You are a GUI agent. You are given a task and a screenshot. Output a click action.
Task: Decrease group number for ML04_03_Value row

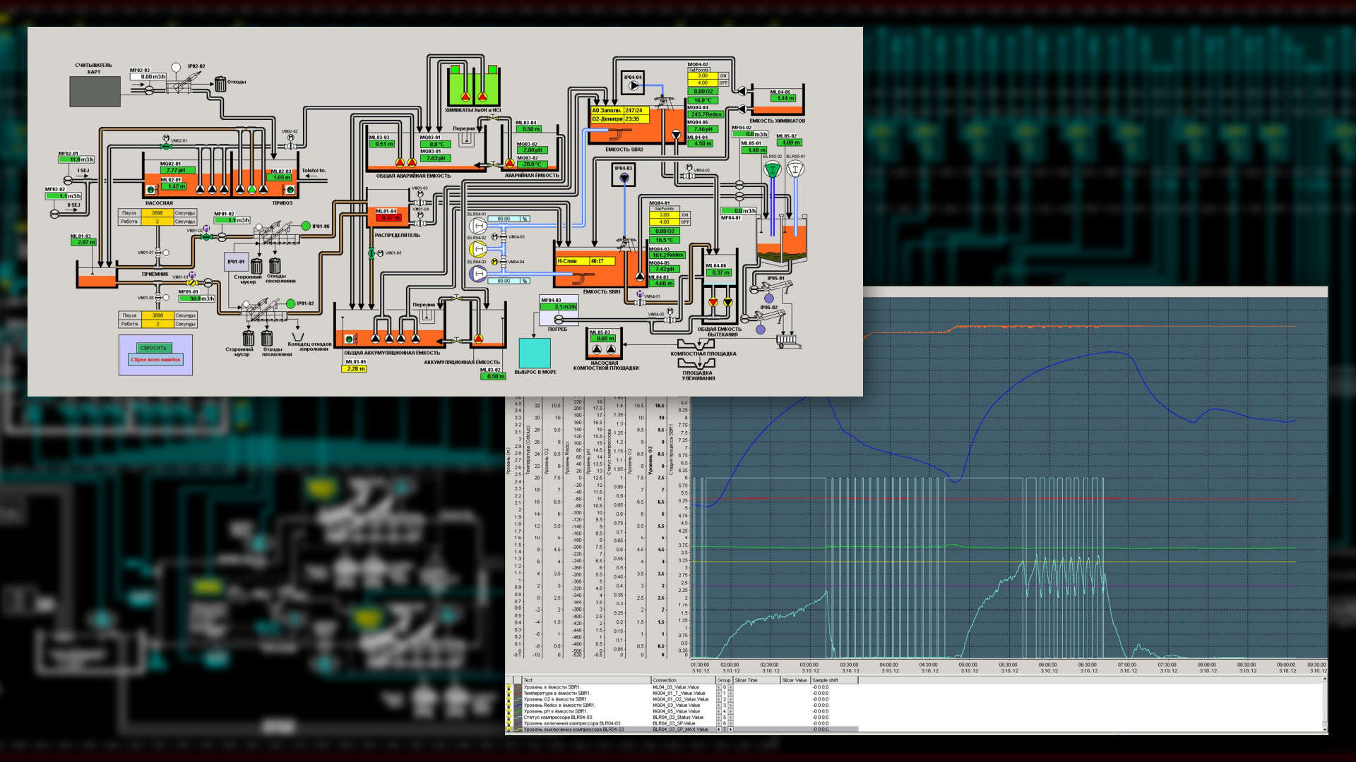[719, 687]
